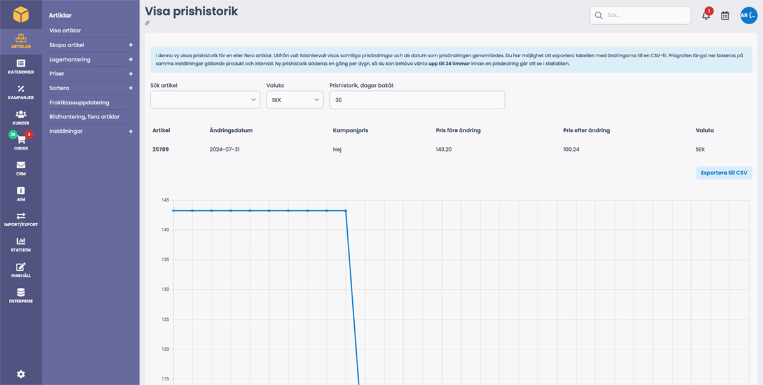
Task: Select Bildhantering, flera artiklar menu item
Action: pyautogui.click(x=85, y=117)
